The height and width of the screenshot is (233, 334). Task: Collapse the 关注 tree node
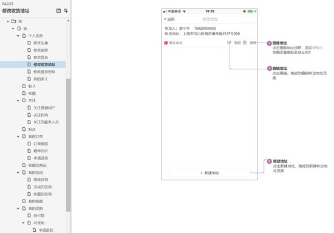click(x=18, y=100)
